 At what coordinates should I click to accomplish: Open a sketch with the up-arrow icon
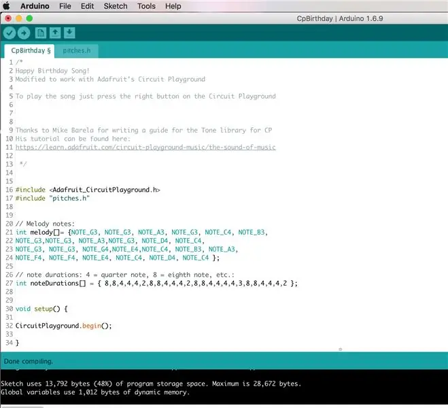pyautogui.click(x=55, y=33)
